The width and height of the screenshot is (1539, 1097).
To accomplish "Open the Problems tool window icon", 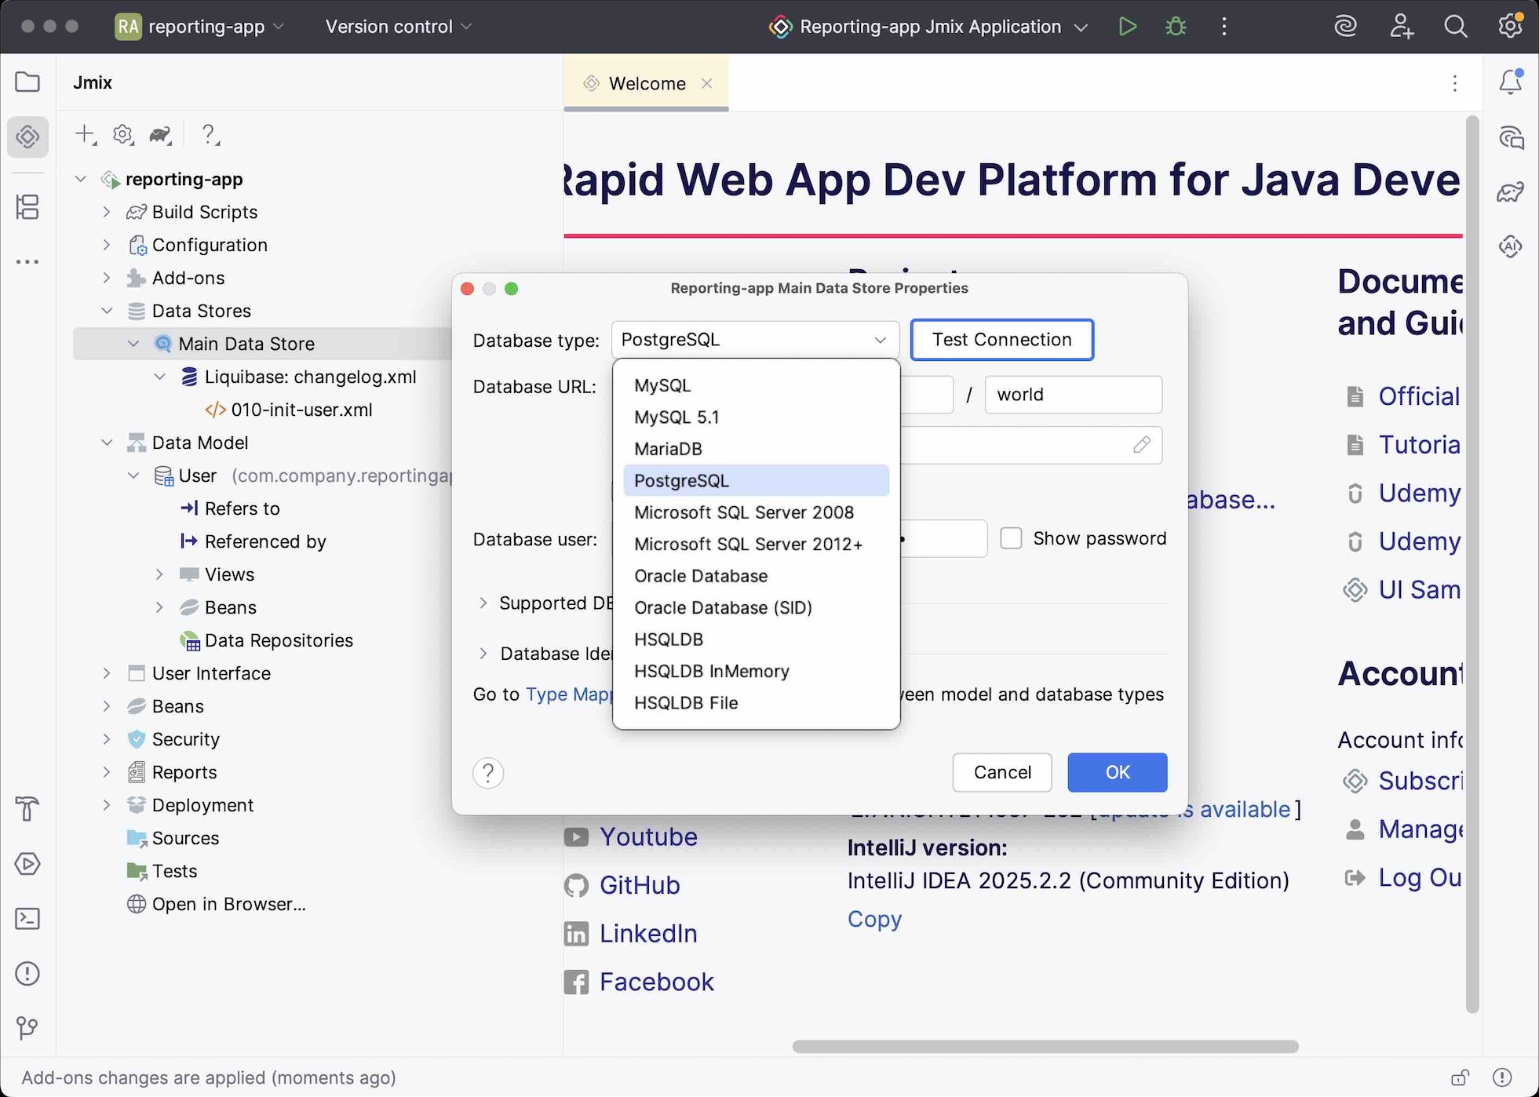I will [27, 974].
